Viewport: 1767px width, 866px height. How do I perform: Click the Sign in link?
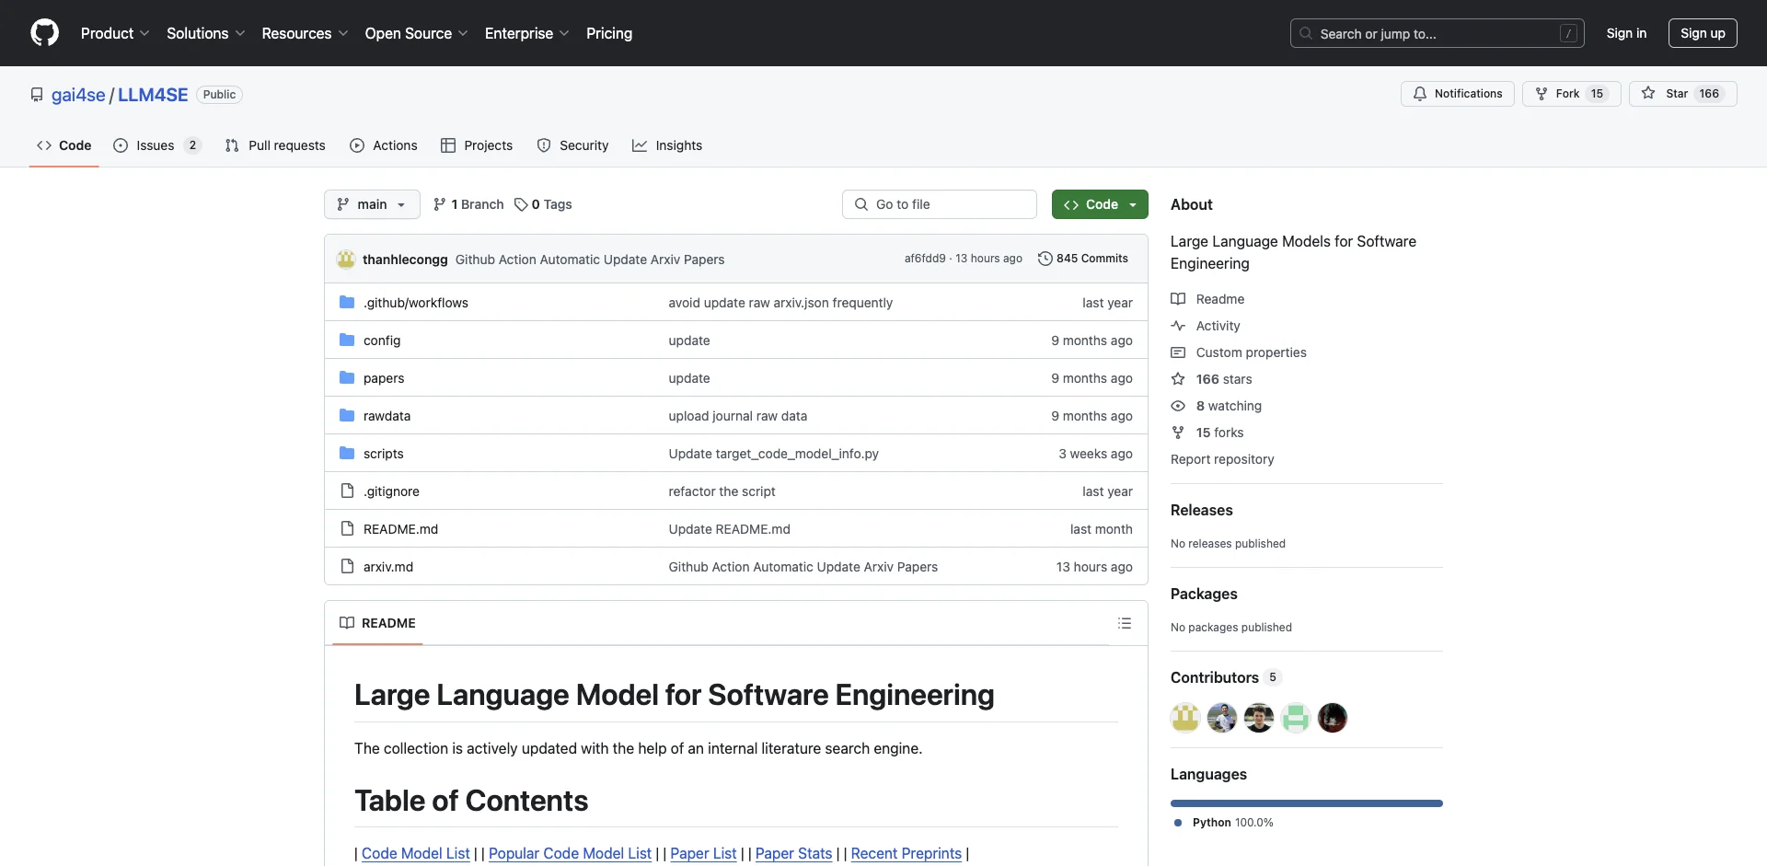1626,33
